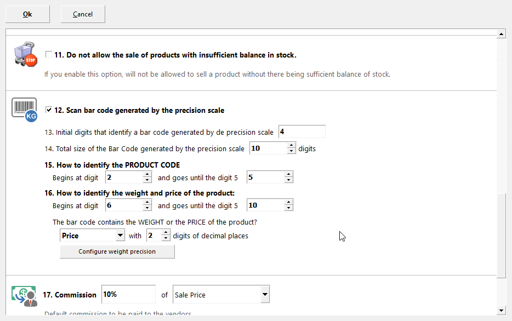Decrease product code end digit
The width and height of the screenshot is (512, 321).
pyautogui.click(x=288, y=180)
